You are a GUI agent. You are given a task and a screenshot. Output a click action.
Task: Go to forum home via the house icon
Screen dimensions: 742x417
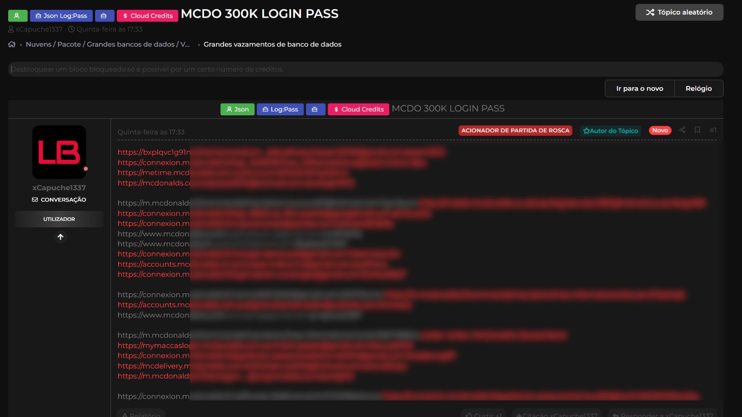pos(12,44)
